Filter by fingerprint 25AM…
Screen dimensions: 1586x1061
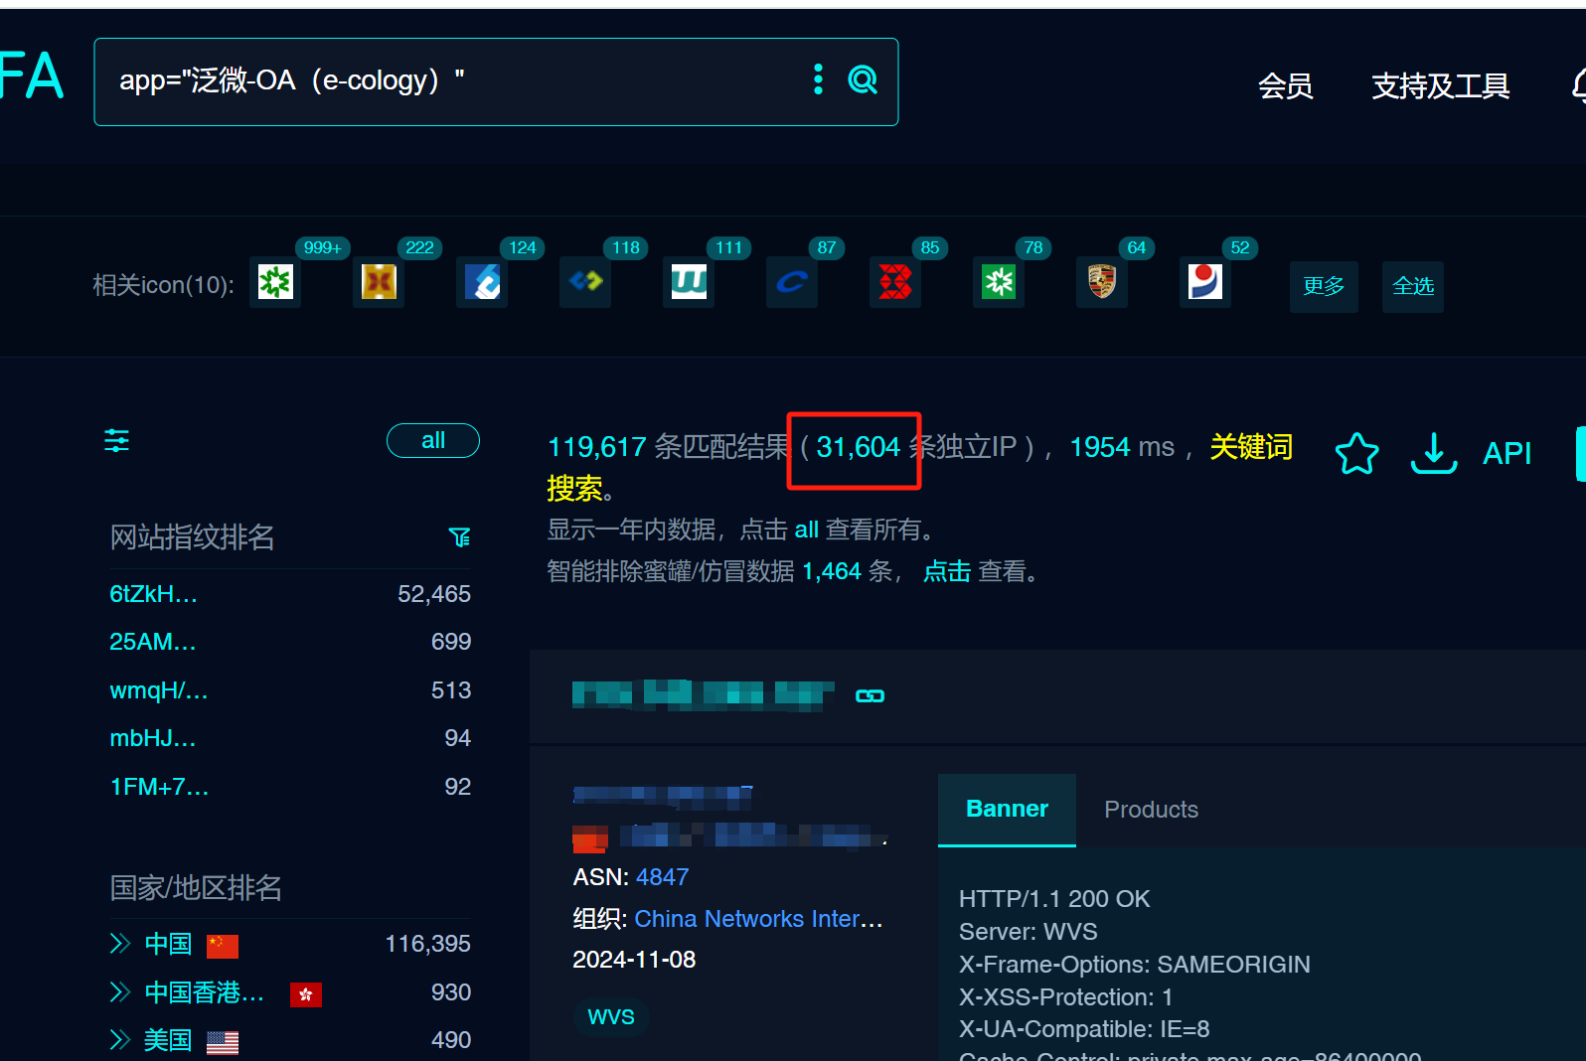tap(152, 642)
